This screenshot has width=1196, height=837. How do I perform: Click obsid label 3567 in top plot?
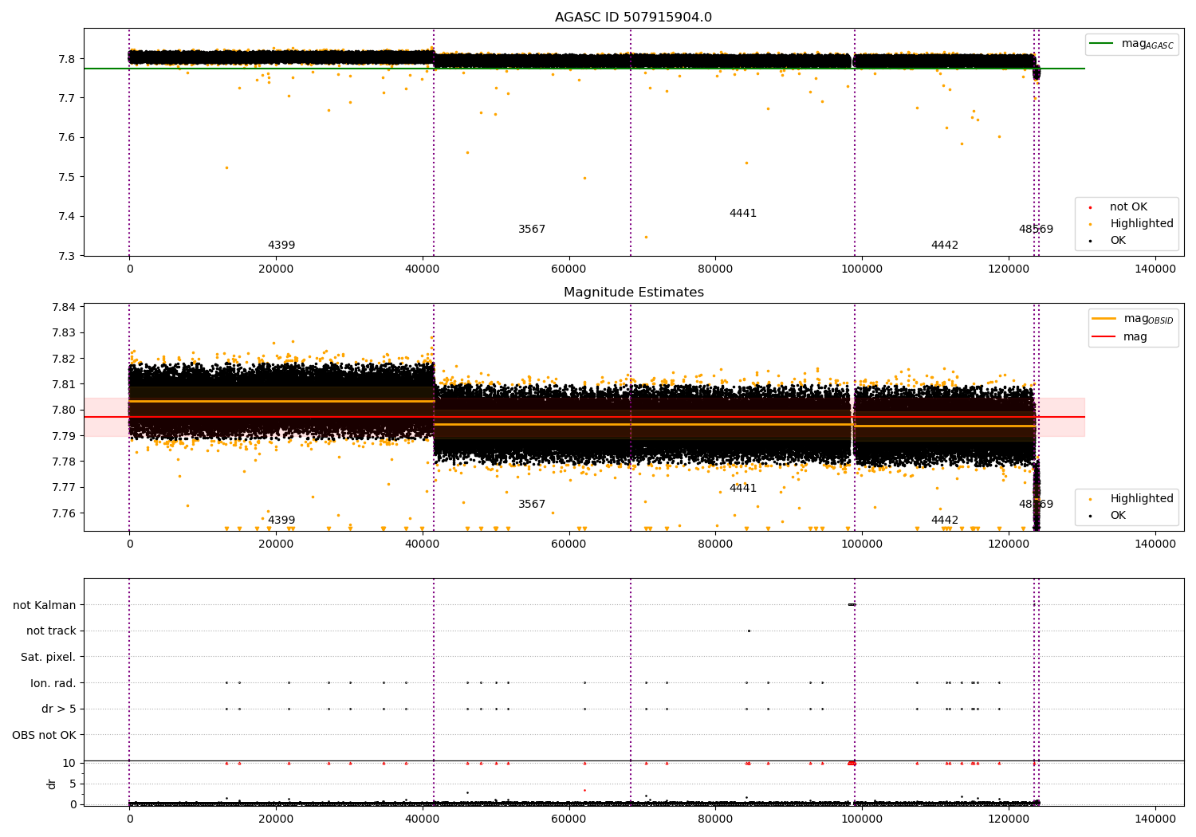(532, 229)
